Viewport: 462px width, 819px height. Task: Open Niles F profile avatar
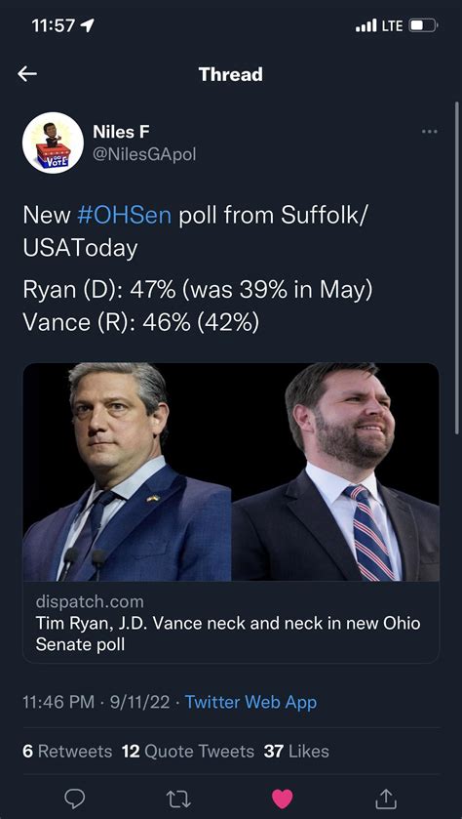pyautogui.click(x=53, y=143)
